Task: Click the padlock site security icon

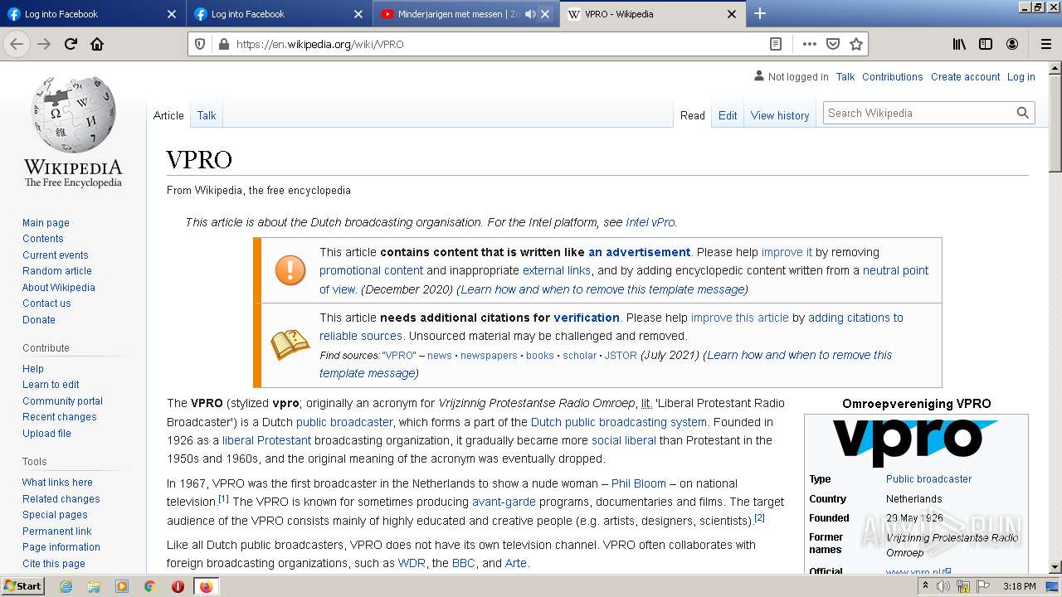Action: [x=222, y=44]
